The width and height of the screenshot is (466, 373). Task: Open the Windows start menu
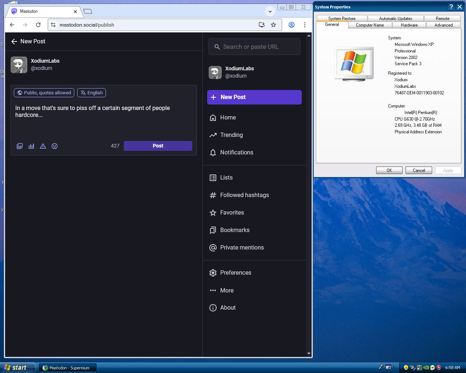click(x=18, y=368)
